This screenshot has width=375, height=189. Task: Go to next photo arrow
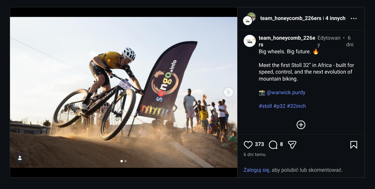pos(228,92)
